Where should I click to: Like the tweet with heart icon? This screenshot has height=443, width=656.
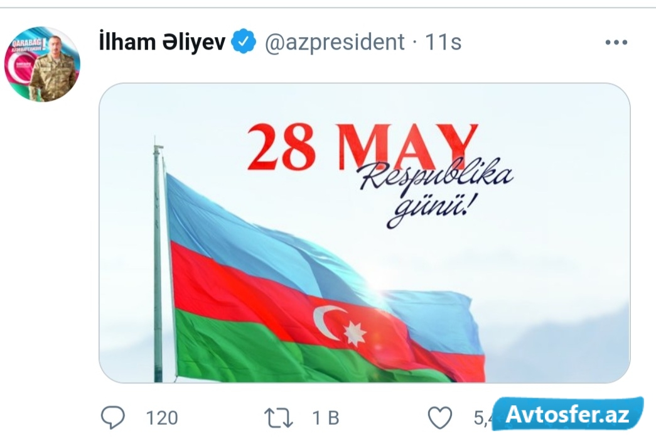(440, 418)
